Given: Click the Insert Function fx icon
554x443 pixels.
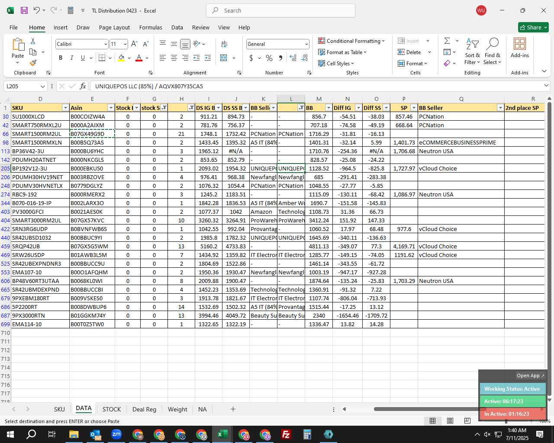Looking at the screenshot, I should point(83,86).
